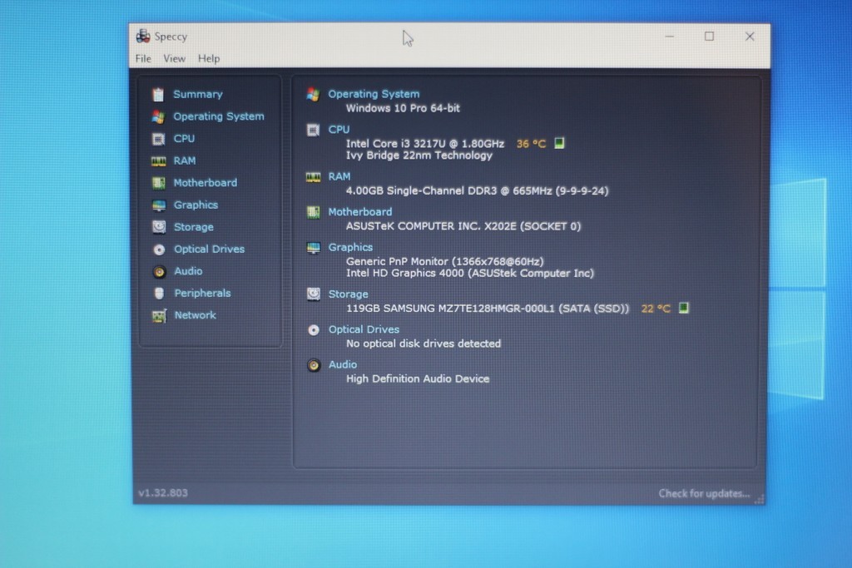Click the High Definition Audio Device text
This screenshot has width=852, height=568.
click(x=418, y=379)
